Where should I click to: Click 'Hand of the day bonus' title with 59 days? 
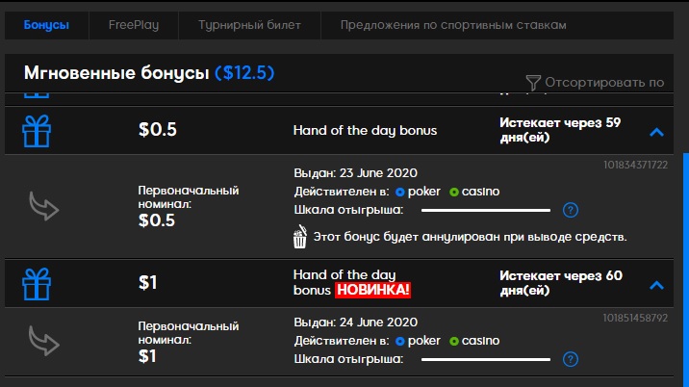pyautogui.click(x=365, y=131)
